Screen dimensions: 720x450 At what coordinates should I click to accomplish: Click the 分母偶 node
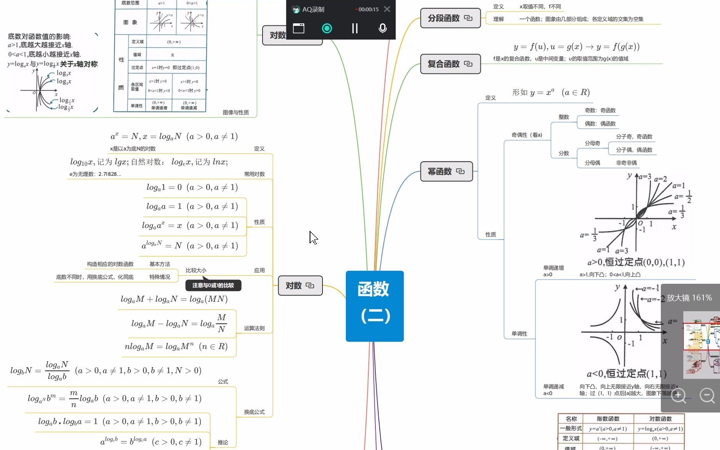point(592,163)
